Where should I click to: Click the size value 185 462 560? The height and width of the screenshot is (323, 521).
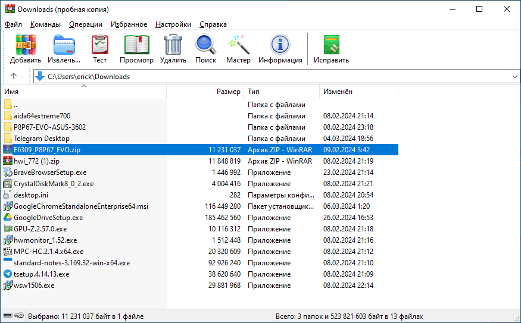pyautogui.click(x=223, y=218)
